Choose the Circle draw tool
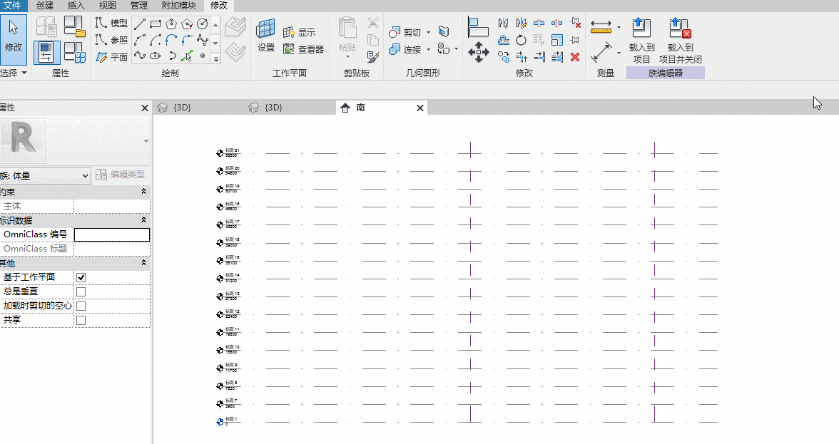This screenshot has width=839, height=444. pos(203,24)
